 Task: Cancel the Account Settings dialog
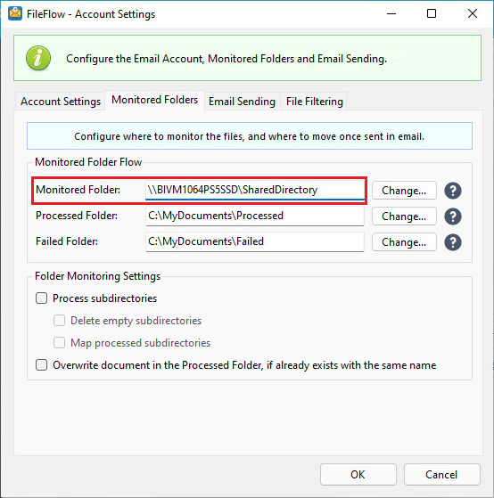point(442,474)
